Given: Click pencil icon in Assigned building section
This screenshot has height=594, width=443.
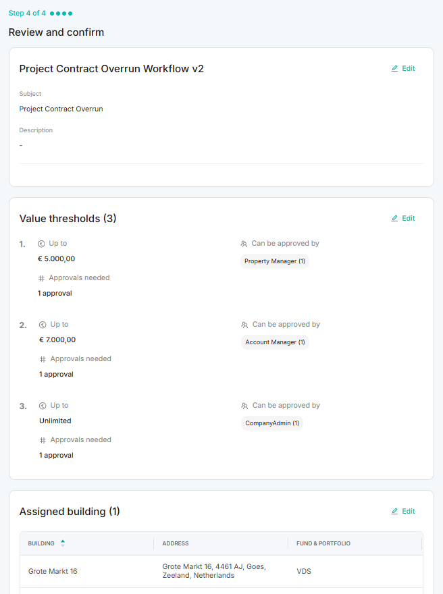Looking at the screenshot, I should click(395, 512).
